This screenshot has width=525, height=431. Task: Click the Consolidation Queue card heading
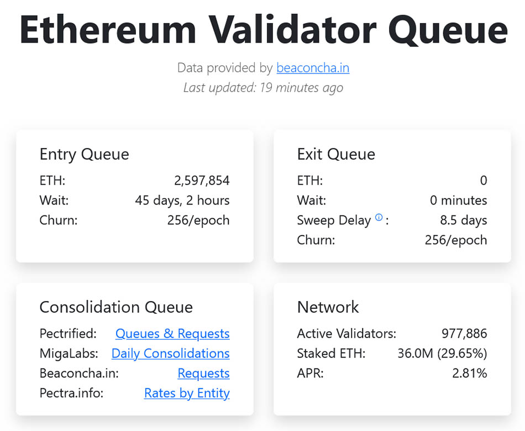[x=116, y=307]
